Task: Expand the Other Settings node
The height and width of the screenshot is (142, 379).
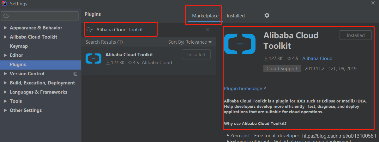Action: [5, 110]
